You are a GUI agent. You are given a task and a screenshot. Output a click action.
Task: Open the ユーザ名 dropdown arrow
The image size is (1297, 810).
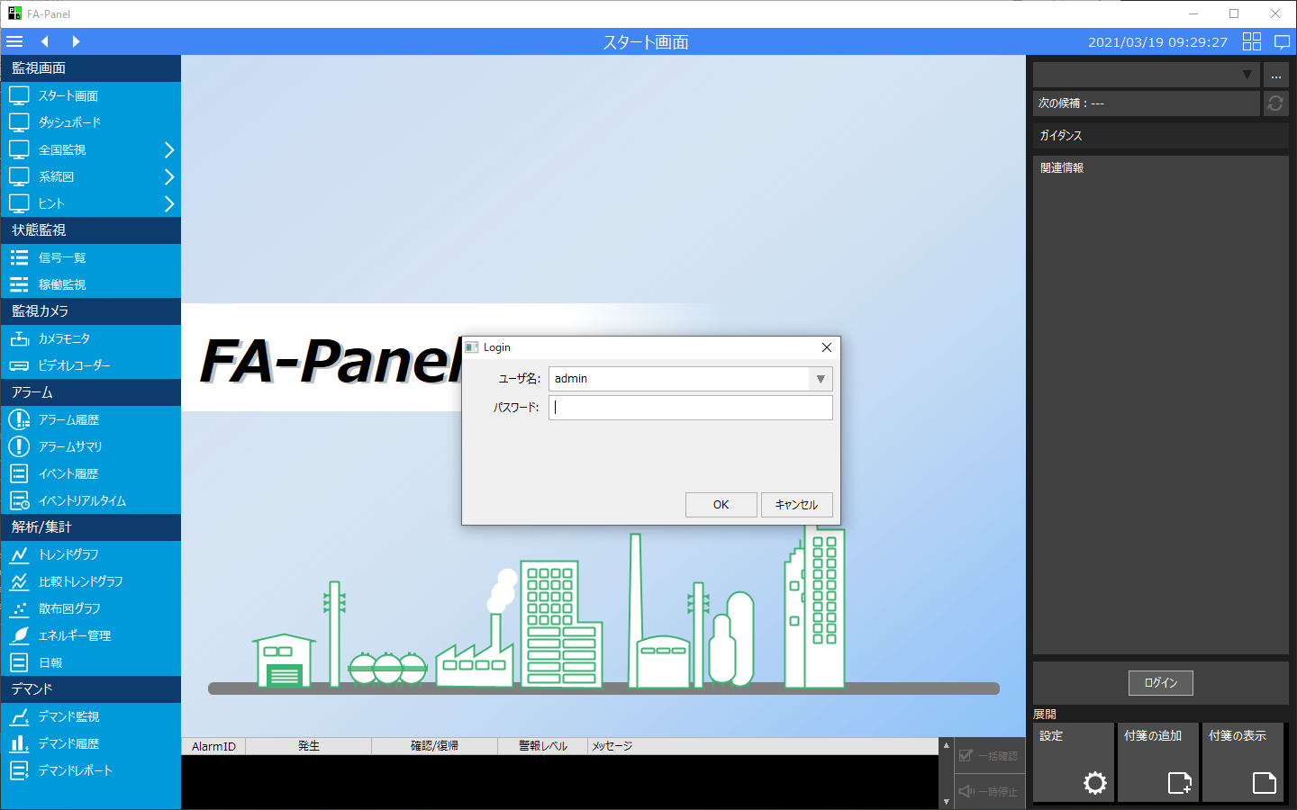pos(821,379)
